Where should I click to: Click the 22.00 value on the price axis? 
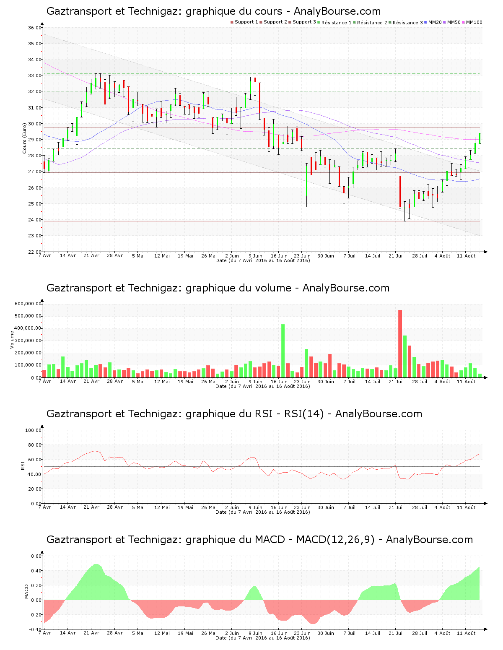(x=35, y=252)
